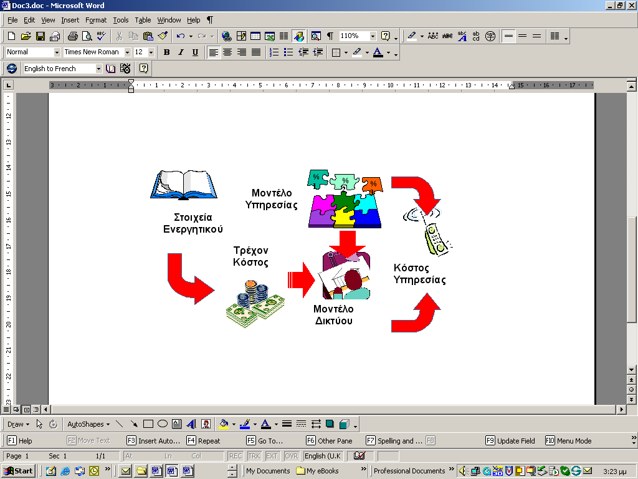This screenshot has height=479, width=638.
Task: Open the Format menu
Action: click(96, 20)
